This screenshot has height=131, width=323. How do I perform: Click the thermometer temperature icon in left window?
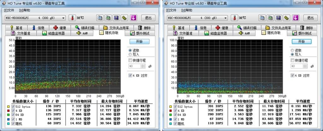pos(72,18)
